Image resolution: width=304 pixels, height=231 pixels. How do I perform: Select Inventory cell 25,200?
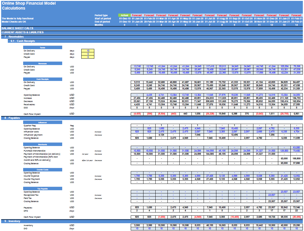[x=297, y=225]
